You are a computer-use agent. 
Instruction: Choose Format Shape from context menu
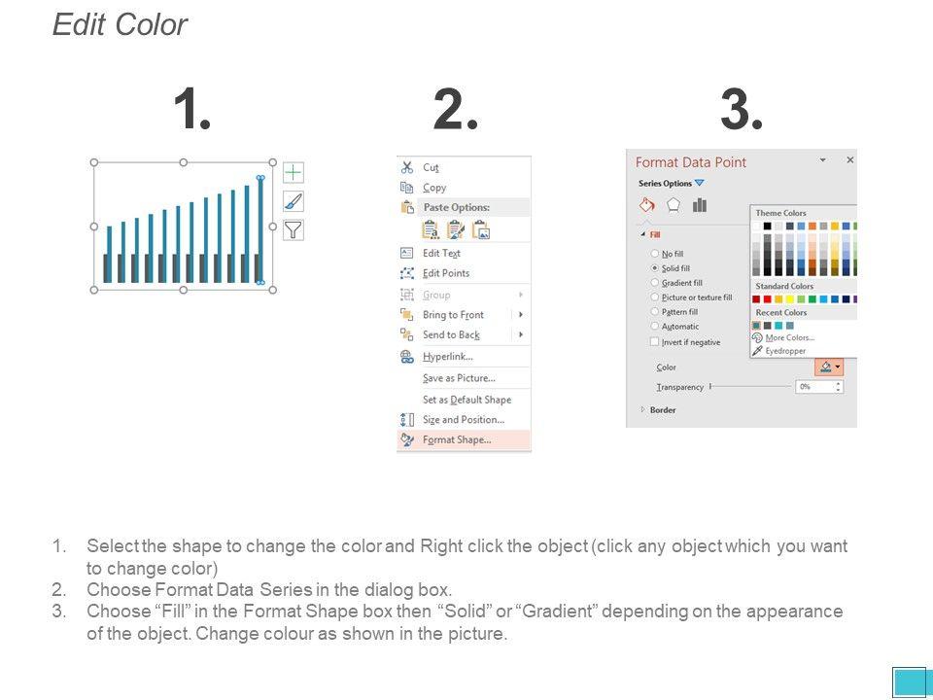[x=457, y=440]
